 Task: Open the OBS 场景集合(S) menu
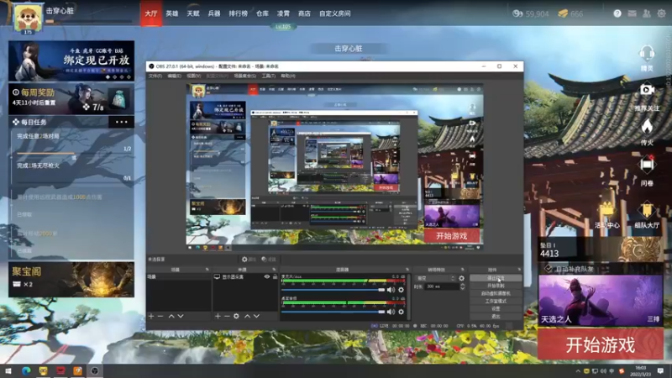(x=245, y=76)
